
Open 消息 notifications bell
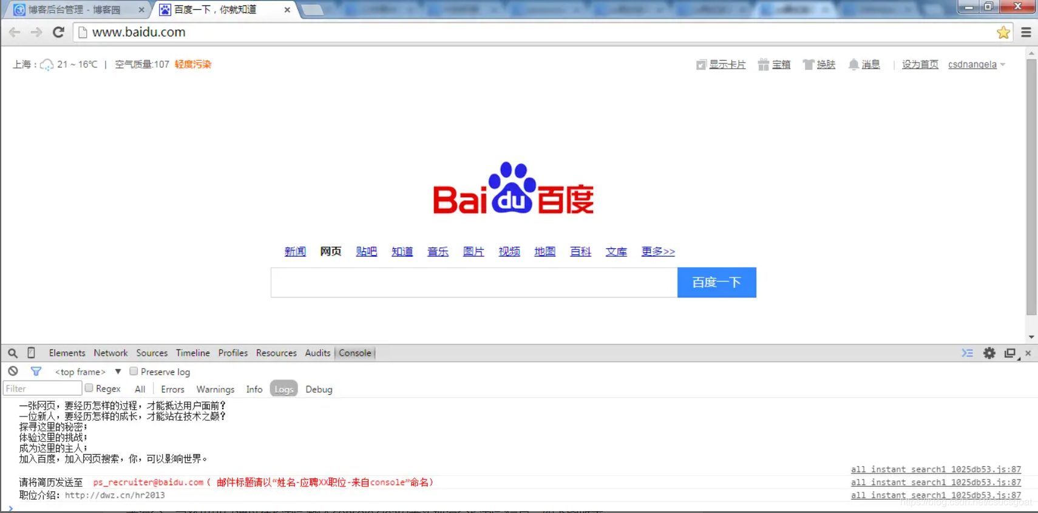[x=864, y=64]
